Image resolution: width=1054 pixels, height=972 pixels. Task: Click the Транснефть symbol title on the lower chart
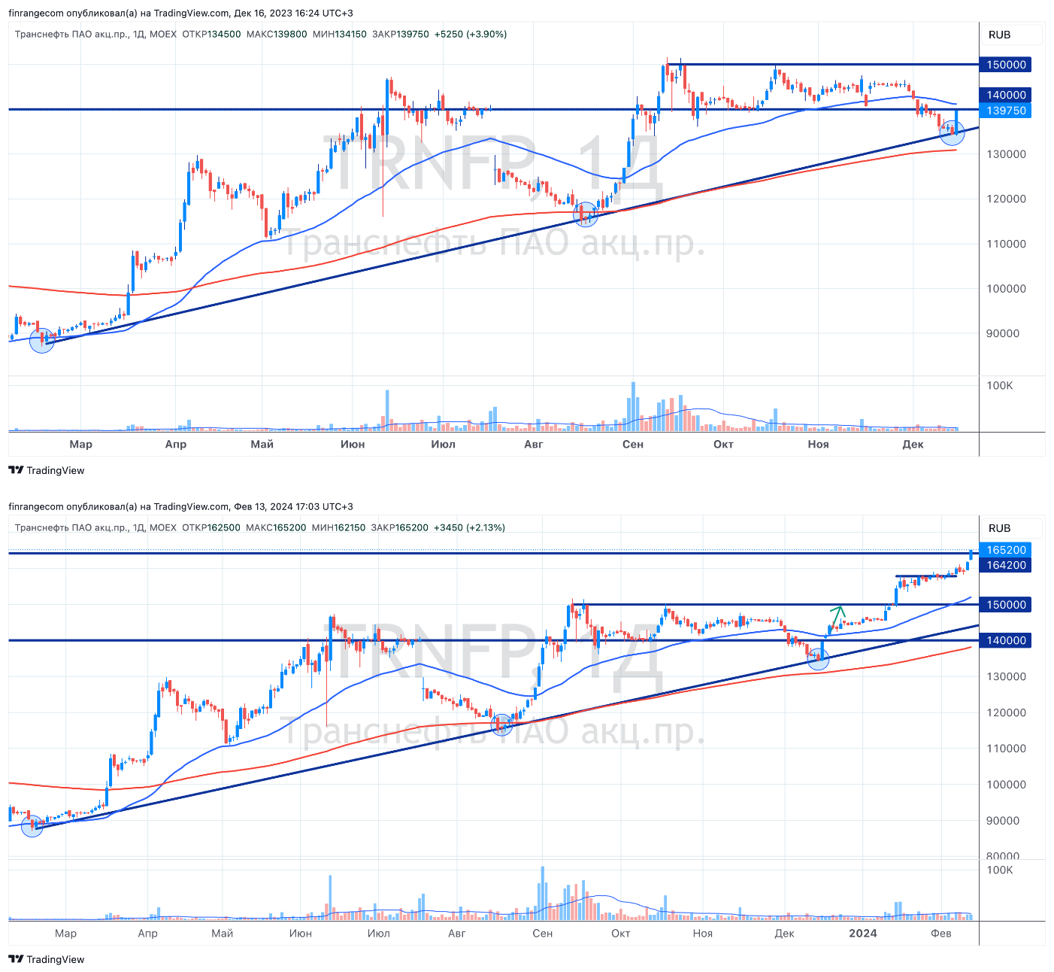[x=95, y=527]
